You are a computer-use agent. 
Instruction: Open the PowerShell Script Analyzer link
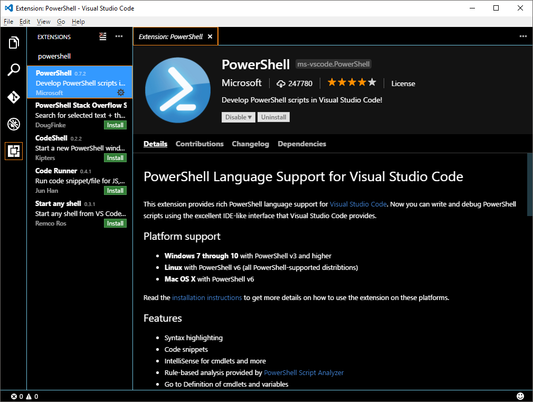point(303,372)
